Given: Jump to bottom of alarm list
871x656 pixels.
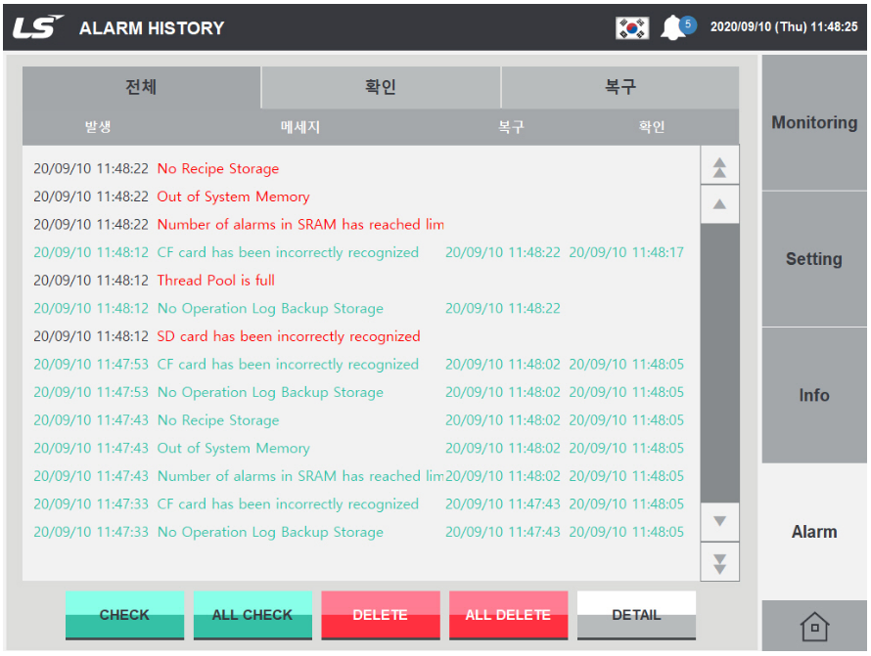Looking at the screenshot, I should (720, 561).
